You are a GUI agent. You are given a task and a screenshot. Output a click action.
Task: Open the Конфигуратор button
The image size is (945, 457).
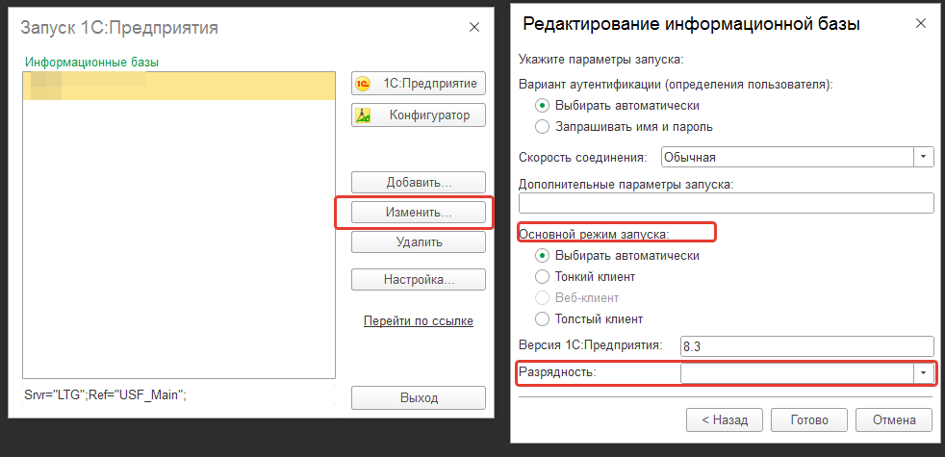pyautogui.click(x=419, y=115)
